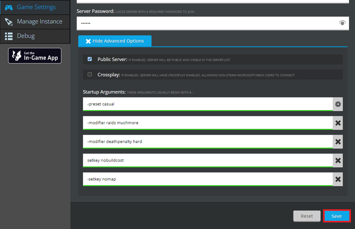Image resolution: width=355 pixels, height=229 pixels.
Task: Click the plus icon to add a startup argument
Action: [338, 104]
